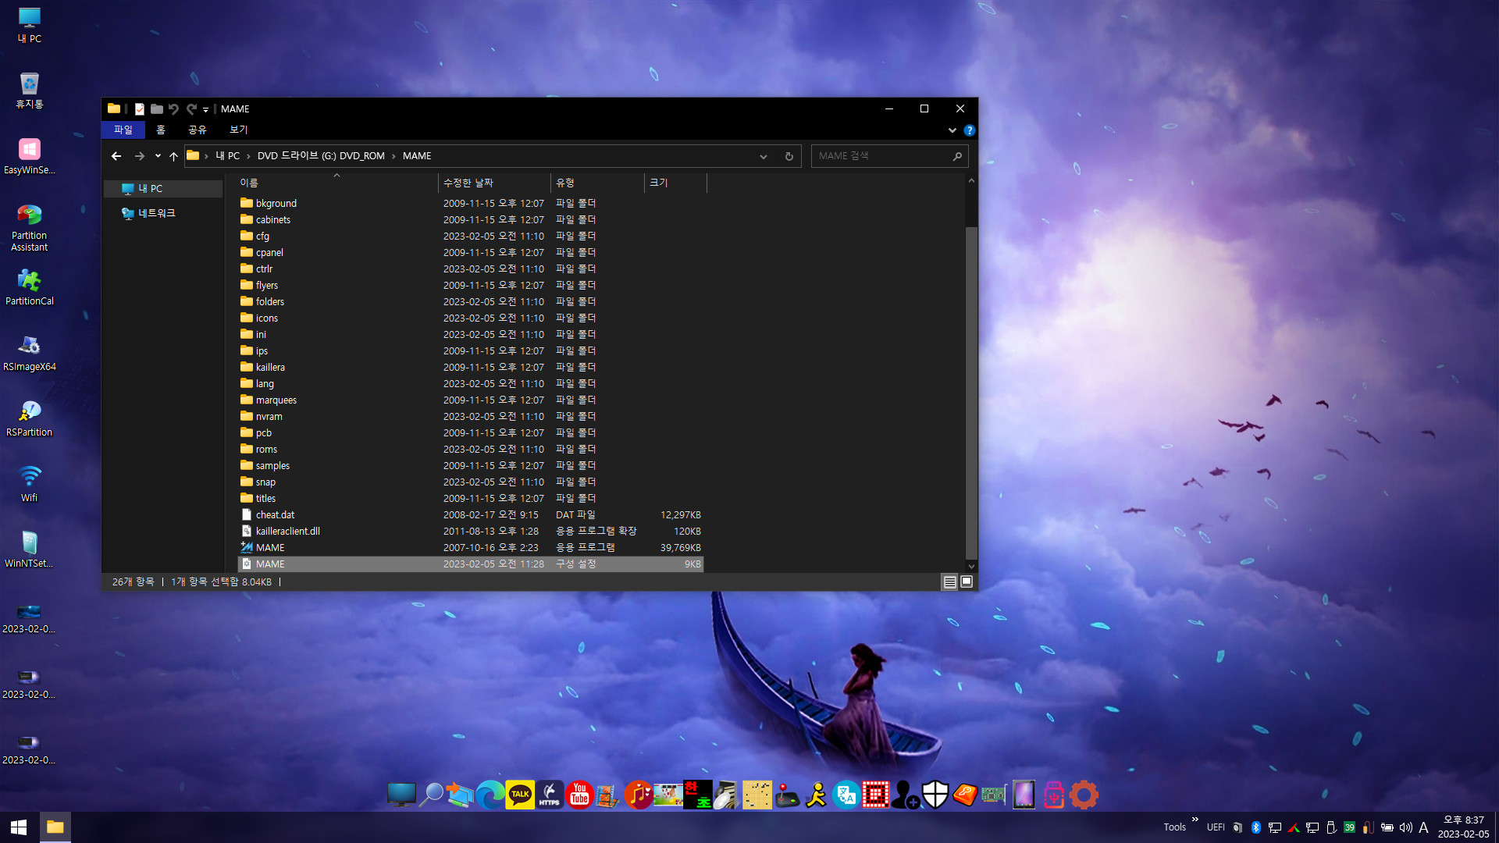Open the joystick dock icon
1499x843 pixels.
787,795
